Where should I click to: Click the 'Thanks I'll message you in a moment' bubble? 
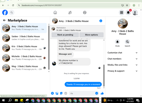(x=83, y=84)
